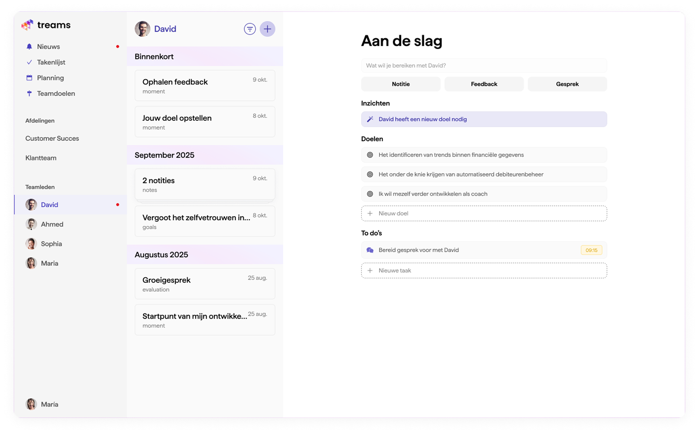Click the plus icon to add an item

(267, 29)
